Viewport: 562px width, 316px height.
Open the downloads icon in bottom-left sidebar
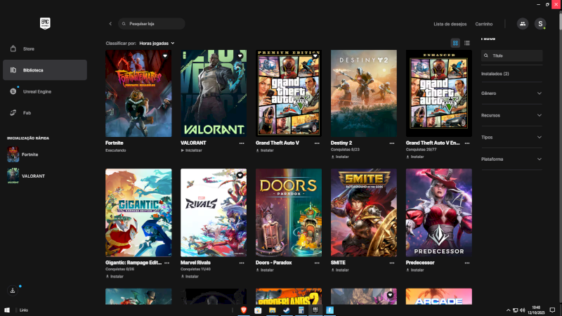coord(13,290)
